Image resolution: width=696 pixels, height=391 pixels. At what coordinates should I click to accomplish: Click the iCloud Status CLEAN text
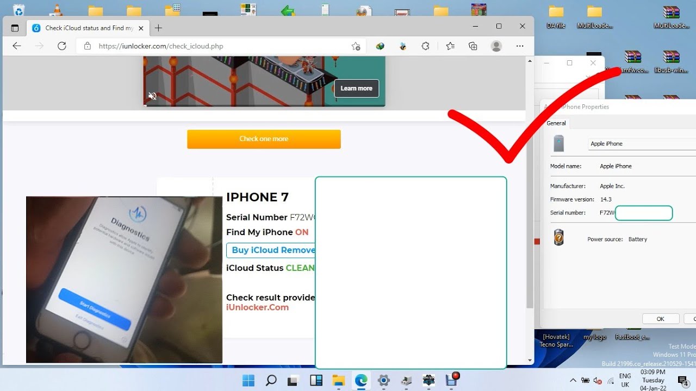click(x=270, y=268)
